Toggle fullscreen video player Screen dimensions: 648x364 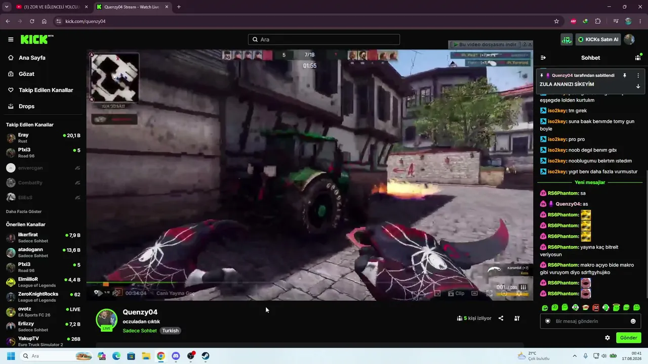tap(490, 293)
